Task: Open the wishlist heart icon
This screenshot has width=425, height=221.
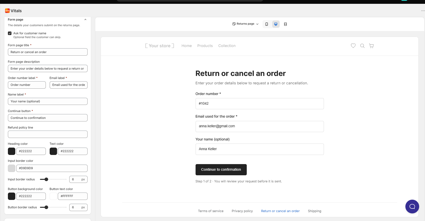Action: tap(353, 46)
